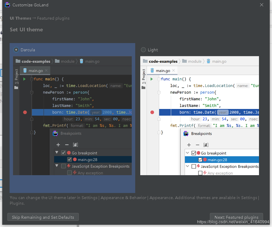
Task: Click module folder icon in Darcula preview
Action: [57, 61]
